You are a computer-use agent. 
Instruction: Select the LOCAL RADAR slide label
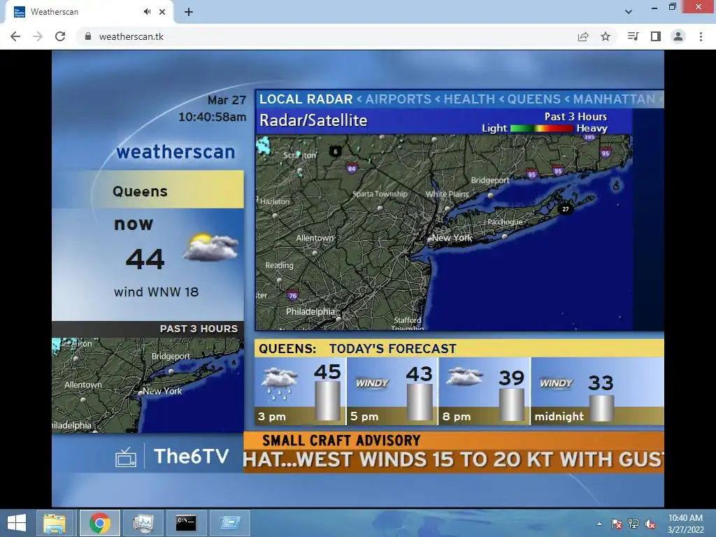click(306, 99)
